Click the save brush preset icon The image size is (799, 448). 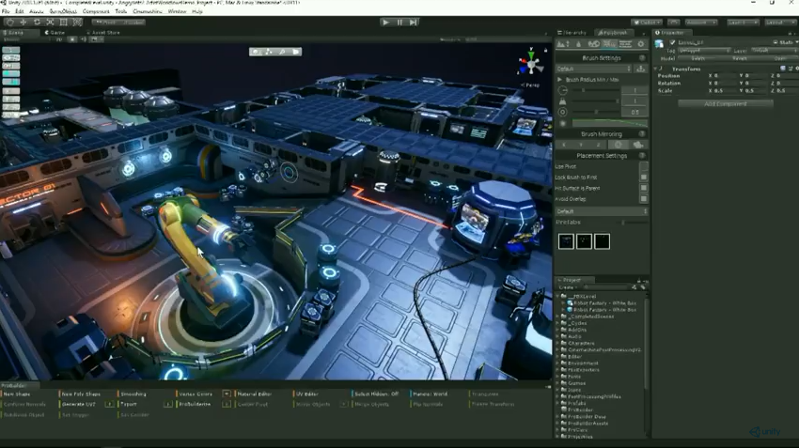coord(641,69)
